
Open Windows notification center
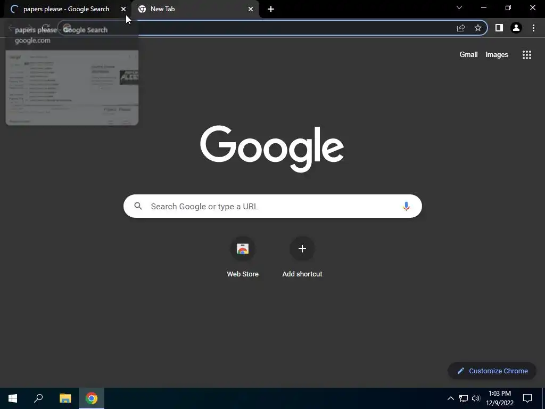coord(527,398)
